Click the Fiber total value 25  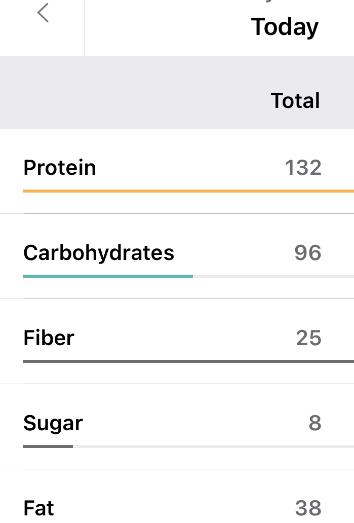(308, 338)
